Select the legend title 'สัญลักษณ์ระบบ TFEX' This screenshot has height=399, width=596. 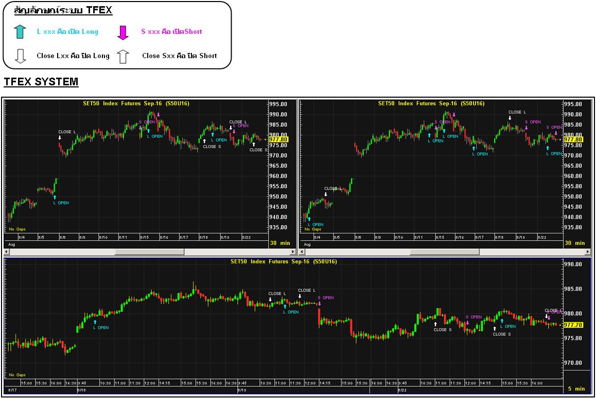pos(63,10)
